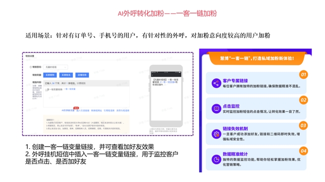325x182 pixels.
Task: Click the 另存为短语库 link
Action: pos(122,110)
